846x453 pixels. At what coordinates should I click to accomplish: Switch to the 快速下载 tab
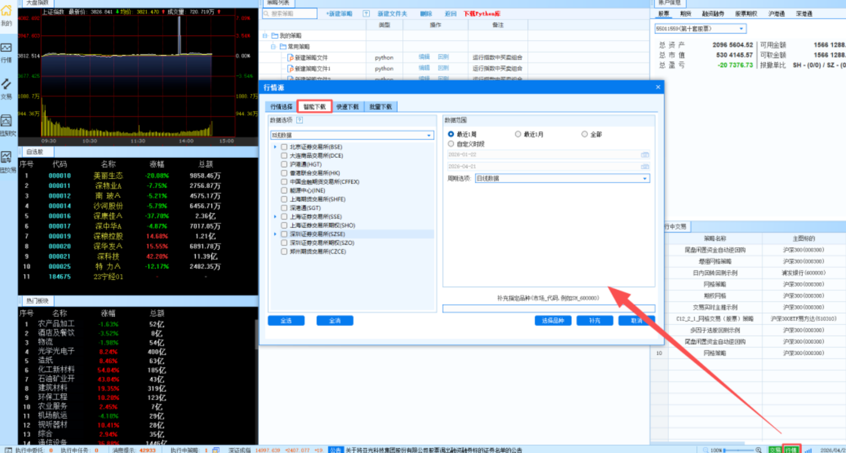point(347,107)
